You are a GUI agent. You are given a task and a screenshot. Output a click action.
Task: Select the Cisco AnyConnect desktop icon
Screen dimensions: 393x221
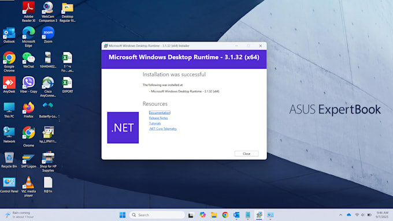[x=48, y=87]
